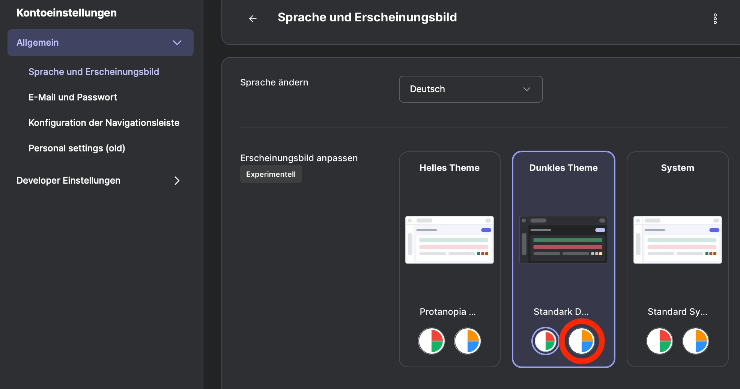The width and height of the screenshot is (740, 389).
Task: Open Konfiguration der Navigationsleiste
Action: point(104,123)
